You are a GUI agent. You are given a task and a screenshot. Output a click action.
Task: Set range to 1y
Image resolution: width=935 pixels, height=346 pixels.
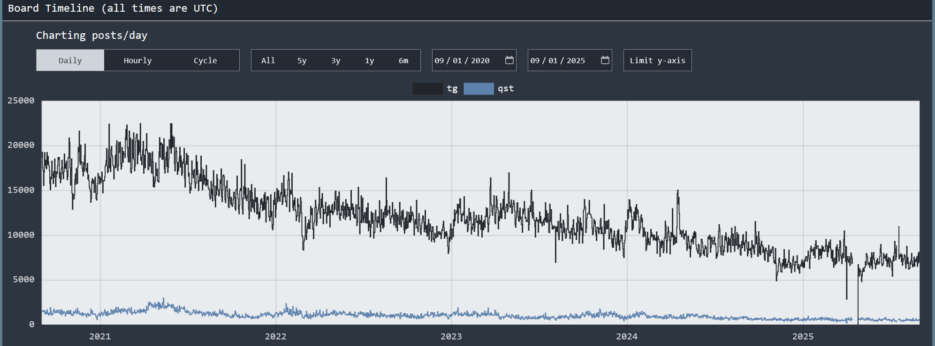pyautogui.click(x=369, y=60)
